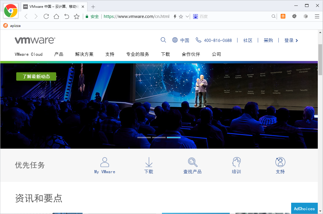Go to browser home page icon
Screen dimensions: 323x214
(x=56, y=16)
